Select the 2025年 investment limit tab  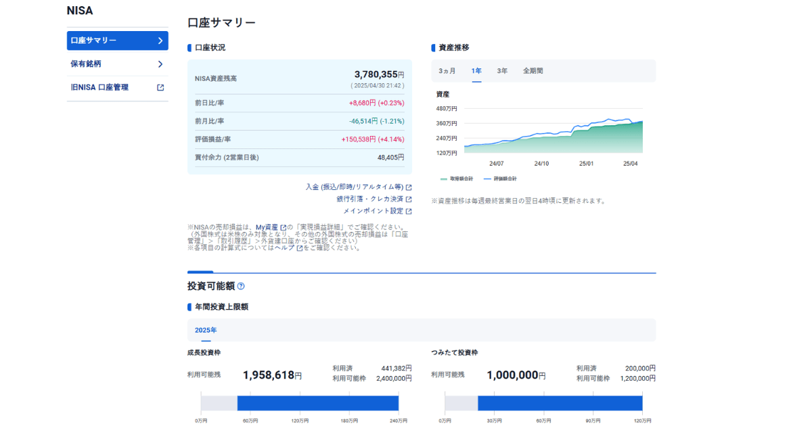click(206, 330)
